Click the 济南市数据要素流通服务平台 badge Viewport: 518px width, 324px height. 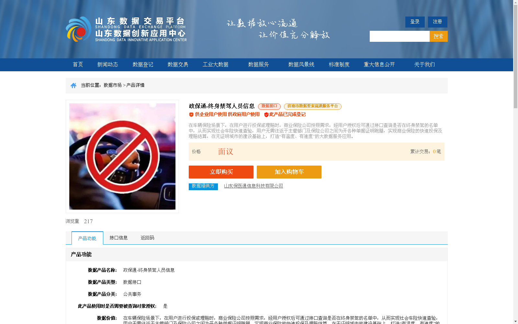(313, 106)
